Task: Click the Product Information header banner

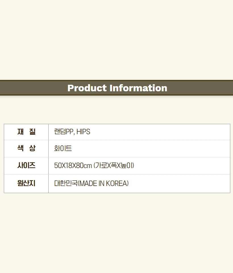Action: point(116,88)
